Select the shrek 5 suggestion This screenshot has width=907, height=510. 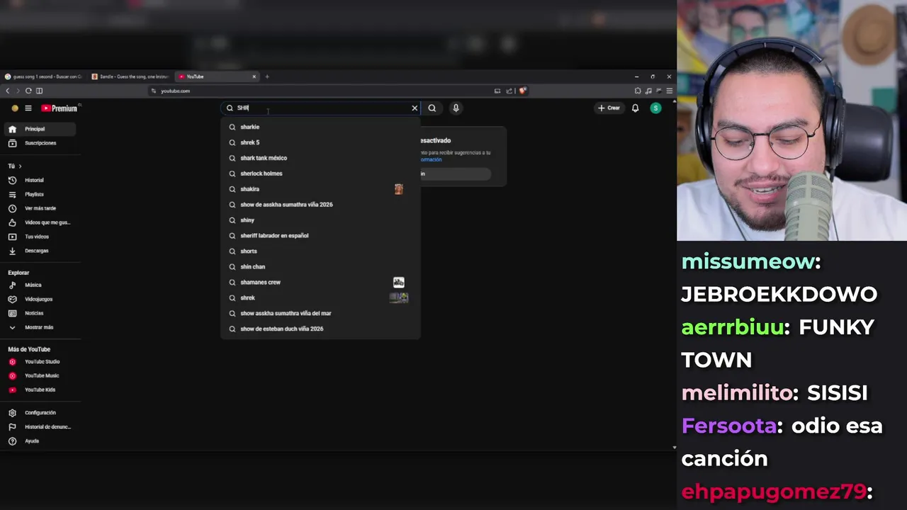click(x=320, y=142)
